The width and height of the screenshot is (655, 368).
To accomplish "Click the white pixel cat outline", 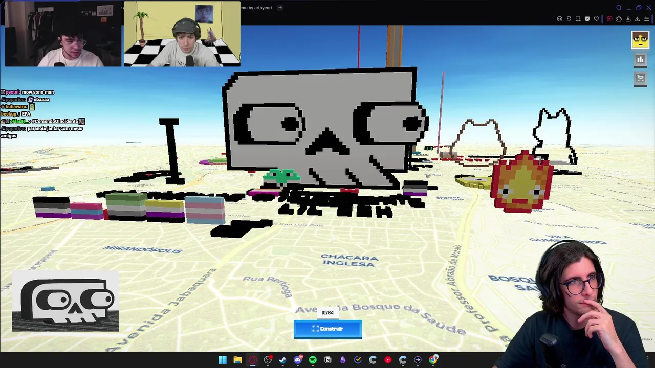I will click(555, 135).
